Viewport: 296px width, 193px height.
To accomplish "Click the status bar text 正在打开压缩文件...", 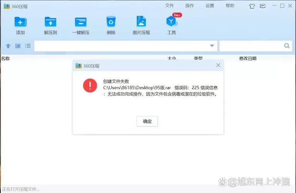I will click(x=20, y=189).
